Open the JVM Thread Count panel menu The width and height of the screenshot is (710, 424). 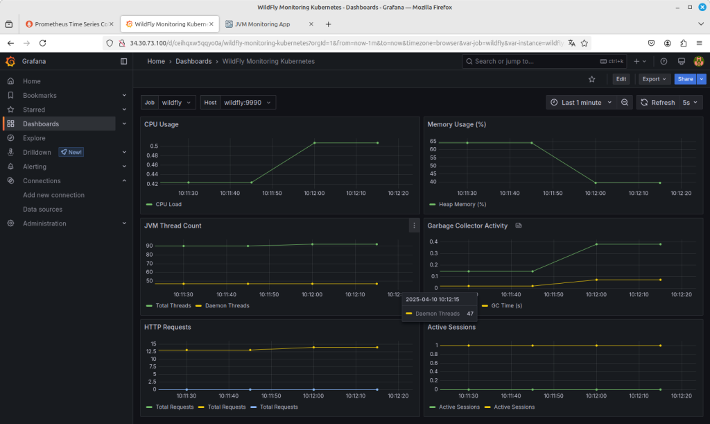[414, 226]
